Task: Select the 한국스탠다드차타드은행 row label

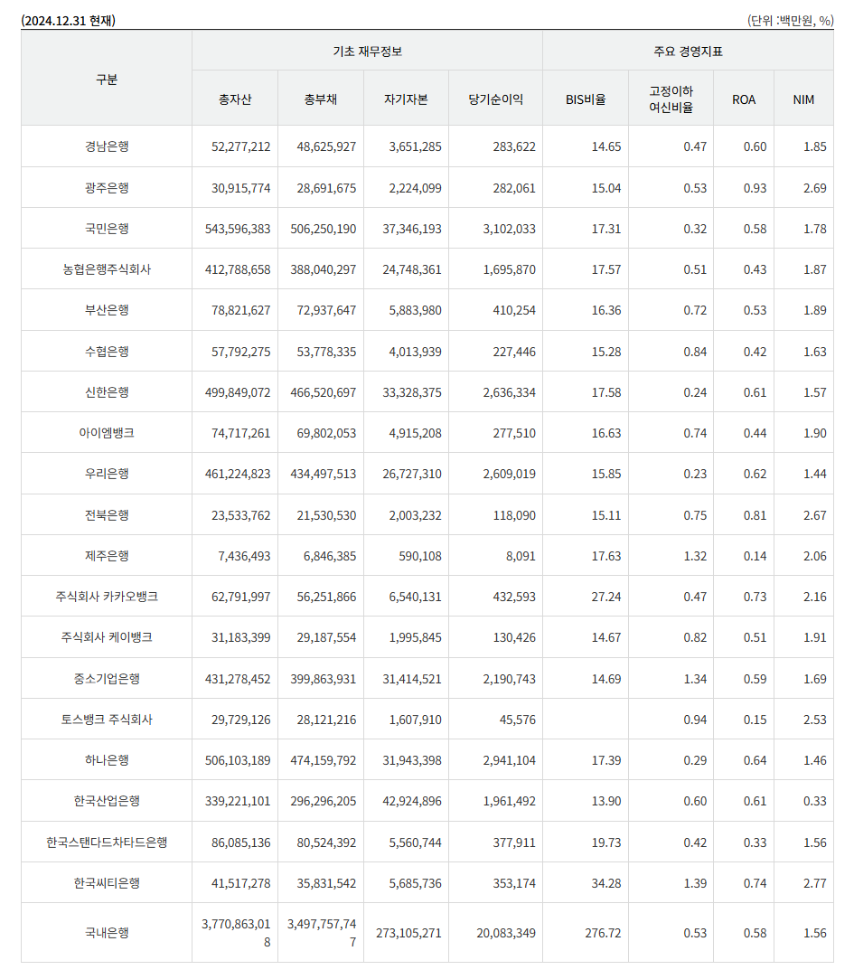Action: [107, 843]
